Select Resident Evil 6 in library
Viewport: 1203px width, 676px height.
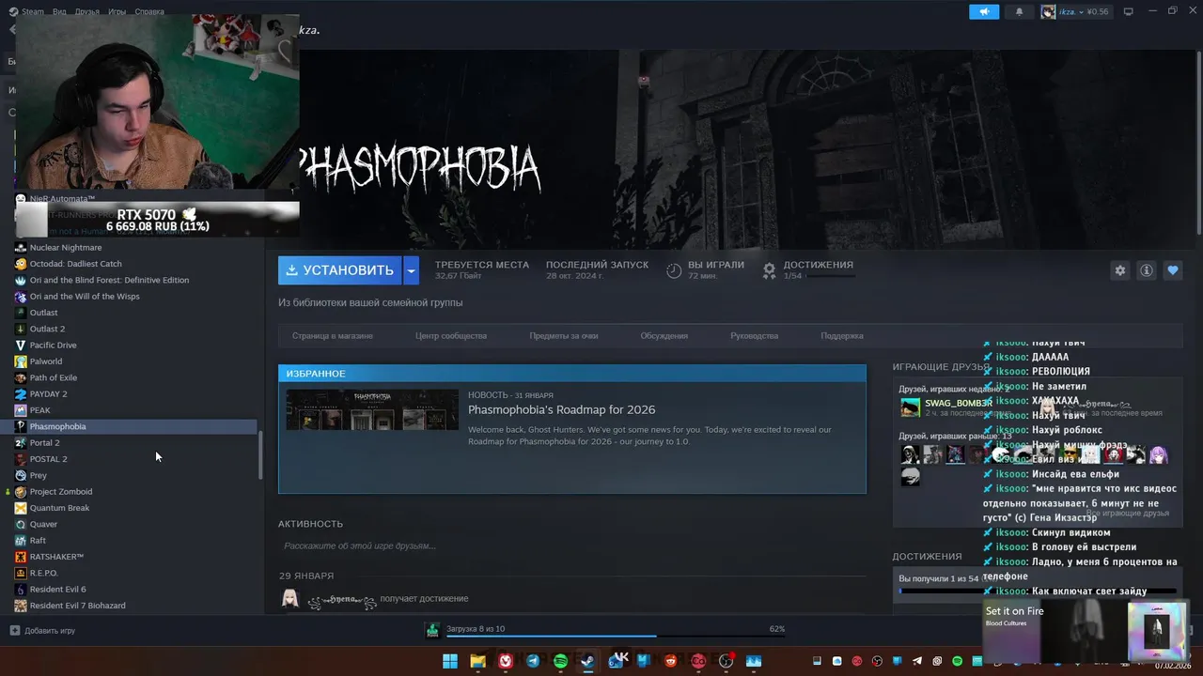57,589
